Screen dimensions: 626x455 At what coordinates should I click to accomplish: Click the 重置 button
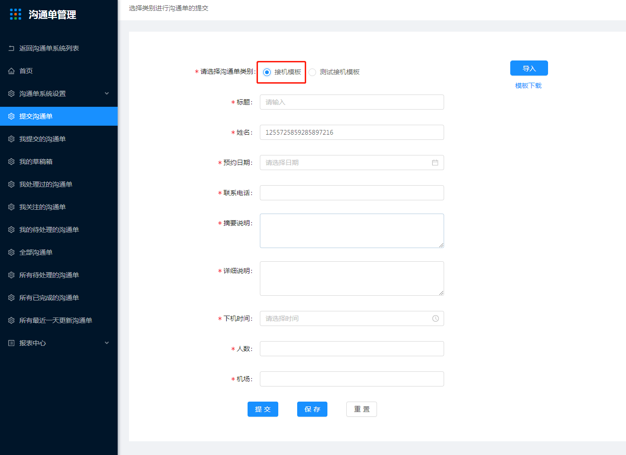pos(361,409)
